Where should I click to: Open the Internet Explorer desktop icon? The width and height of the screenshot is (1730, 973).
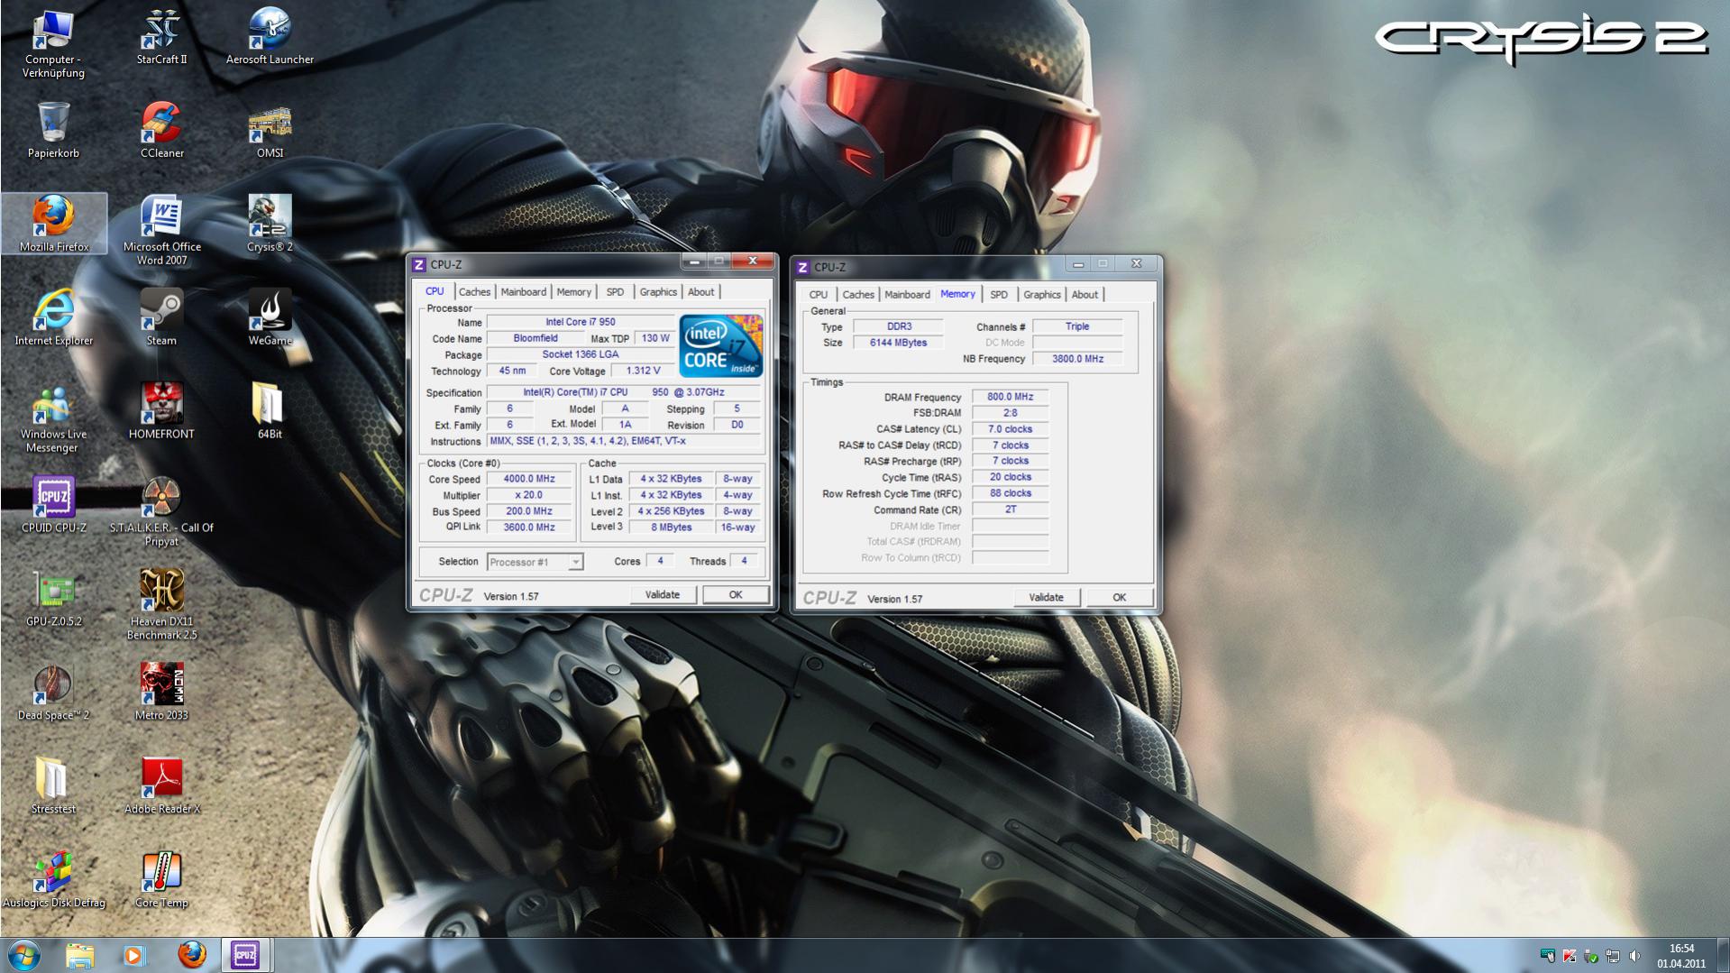(53, 317)
